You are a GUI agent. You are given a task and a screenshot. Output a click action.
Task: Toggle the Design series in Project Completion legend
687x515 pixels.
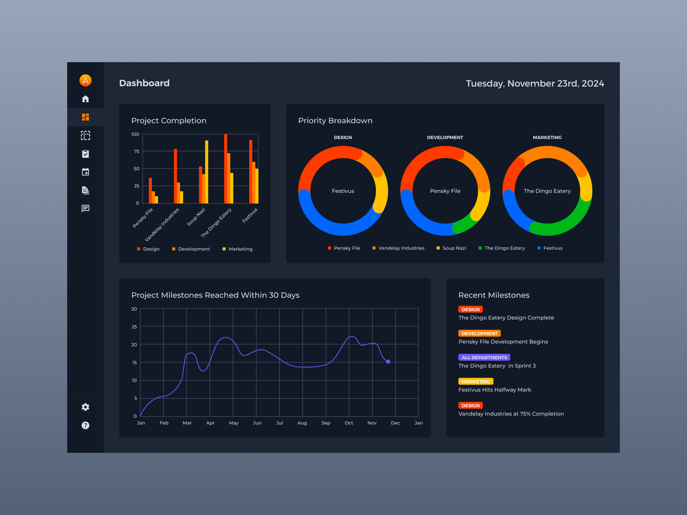click(148, 249)
